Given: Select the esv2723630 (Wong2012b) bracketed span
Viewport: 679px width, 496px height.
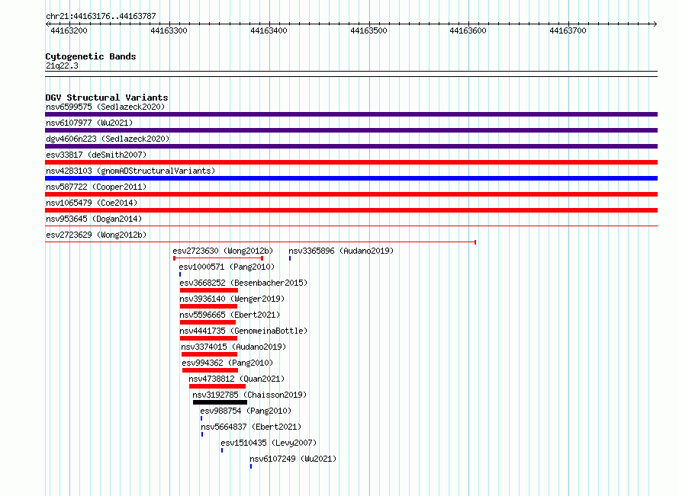Looking at the screenshot, I should (218, 258).
